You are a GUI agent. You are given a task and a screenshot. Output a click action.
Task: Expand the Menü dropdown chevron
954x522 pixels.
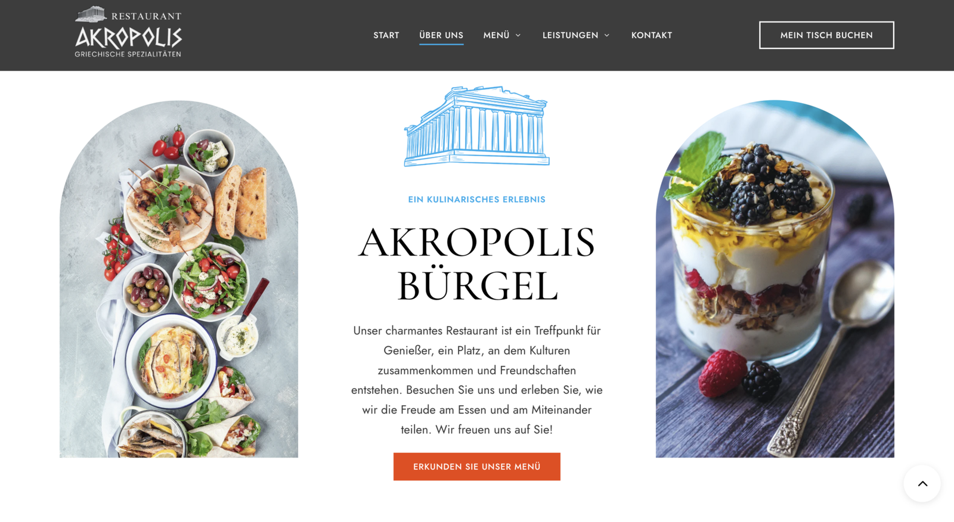click(x=518, y=36)
